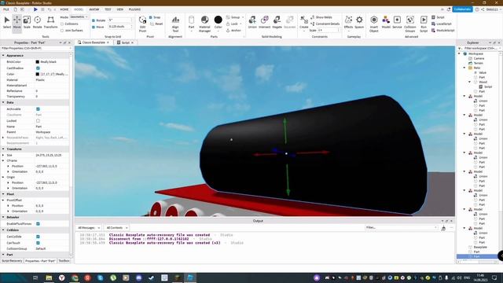Image resolution: width=503 pixels, height=283 pixels.
Task: Open the FILE menu
Action: (x=6, y=9)
